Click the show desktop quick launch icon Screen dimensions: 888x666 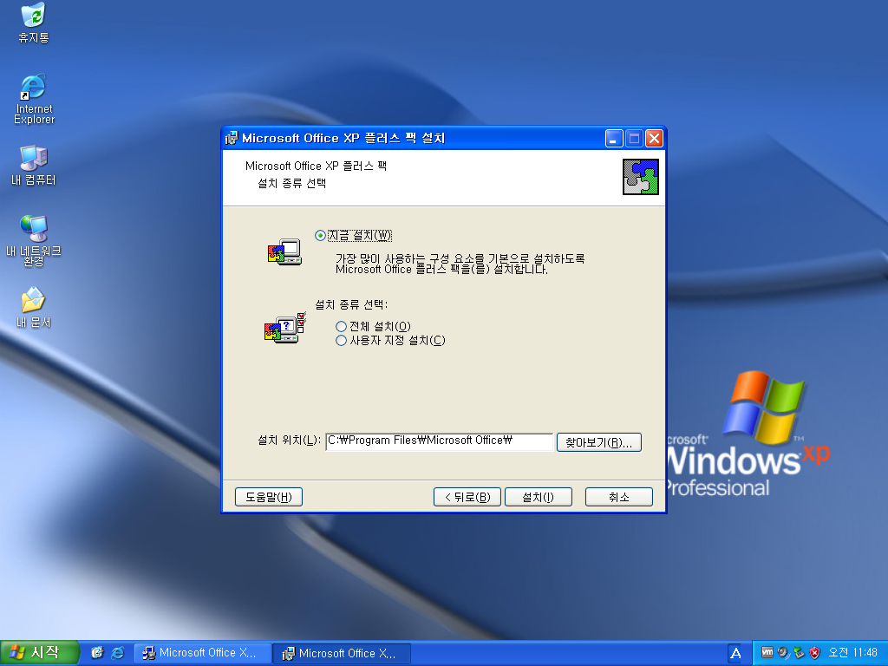[x=97, y=652]
